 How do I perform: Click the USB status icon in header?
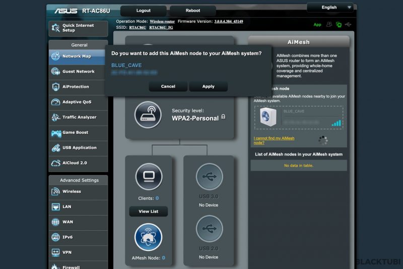(348, 24)
